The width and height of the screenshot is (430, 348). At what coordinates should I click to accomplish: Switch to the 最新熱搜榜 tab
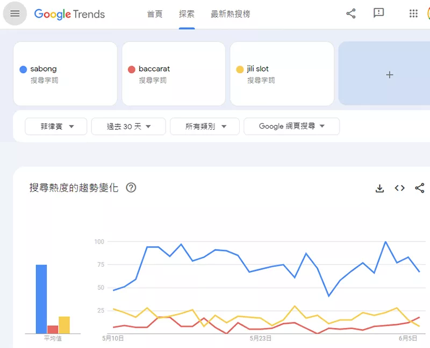(x=231, y=14)
